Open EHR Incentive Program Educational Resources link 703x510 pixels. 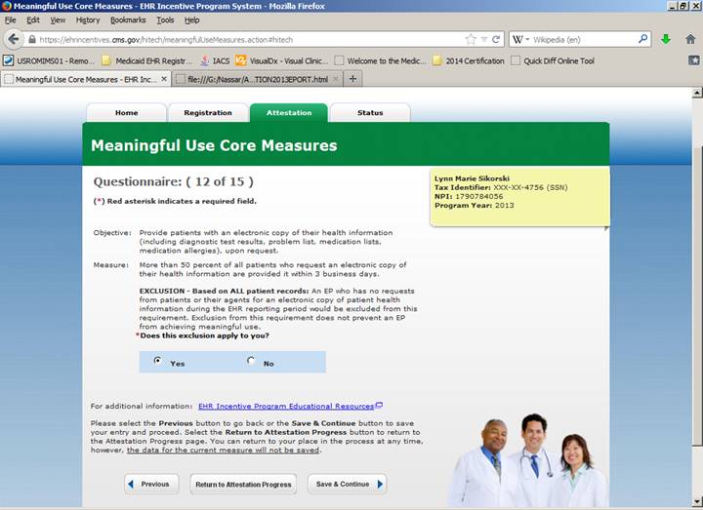click(x=287, y=406)
